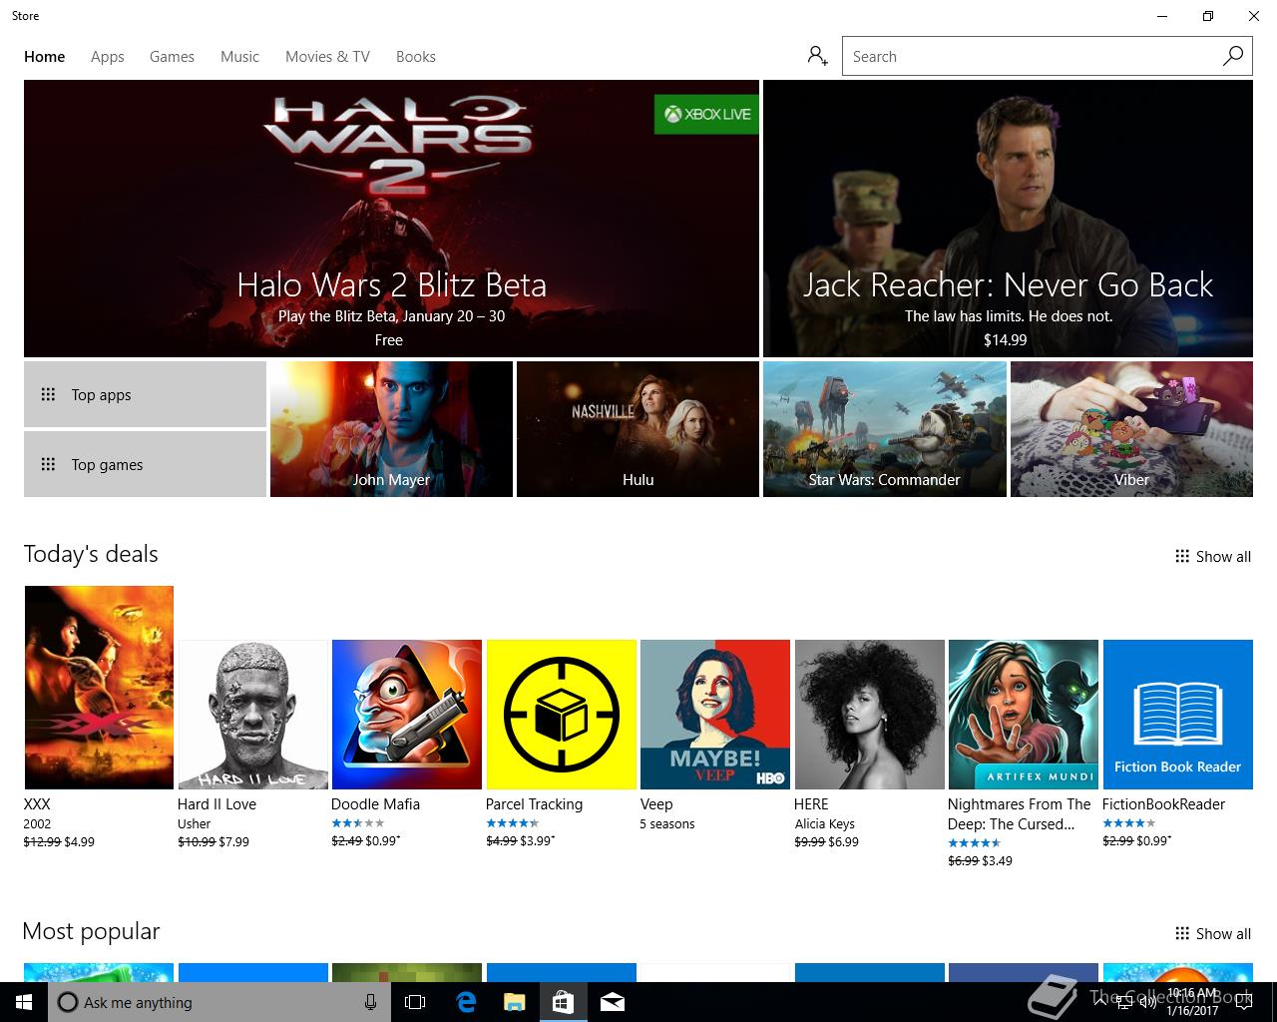Launch Edge from the taskbar
1277x1022 pixels.
[x=465, y=1002]
